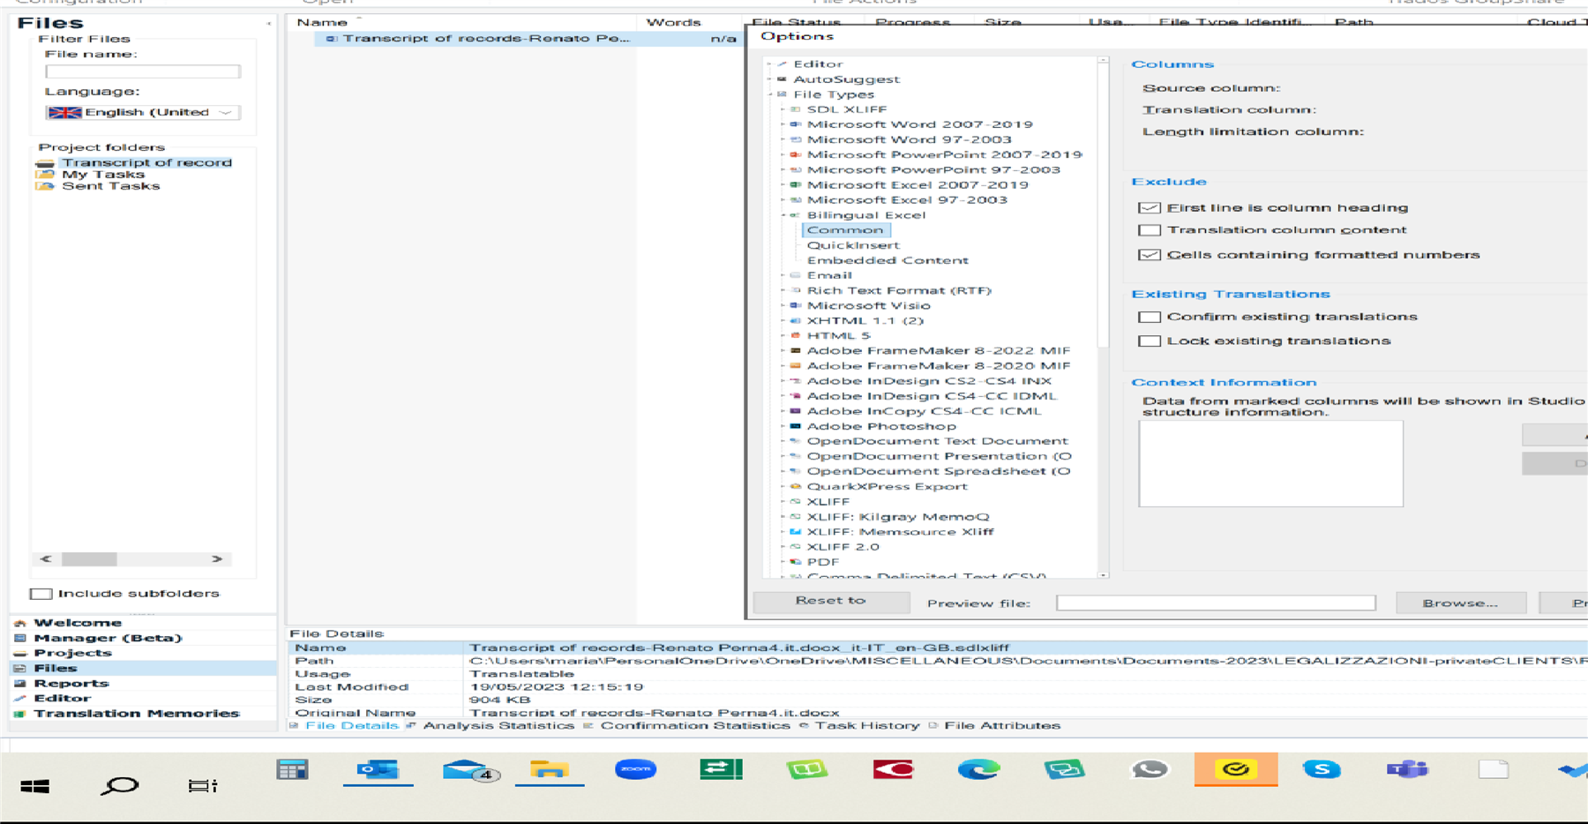Viewport: 1588px width, 824px height.
Task: Select the Transcript of records file row
Action: (x=529, y=39)
